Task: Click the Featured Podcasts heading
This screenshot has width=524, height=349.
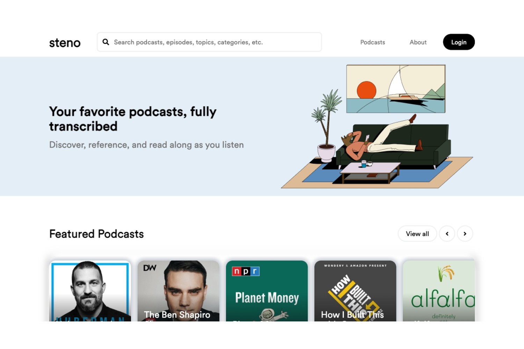Action: coord(96,234)
